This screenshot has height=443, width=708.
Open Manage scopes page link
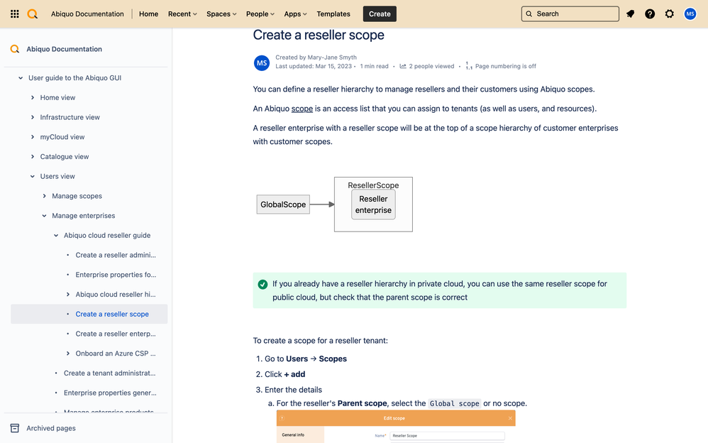coord(77,196)
